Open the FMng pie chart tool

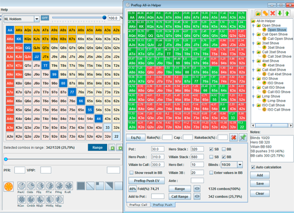click(x=59, y=186)
